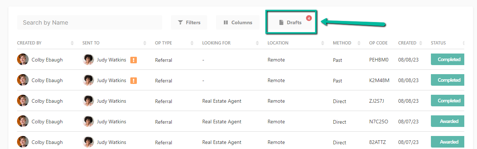Click Real Estate Agent in N7C25O row

222,122
